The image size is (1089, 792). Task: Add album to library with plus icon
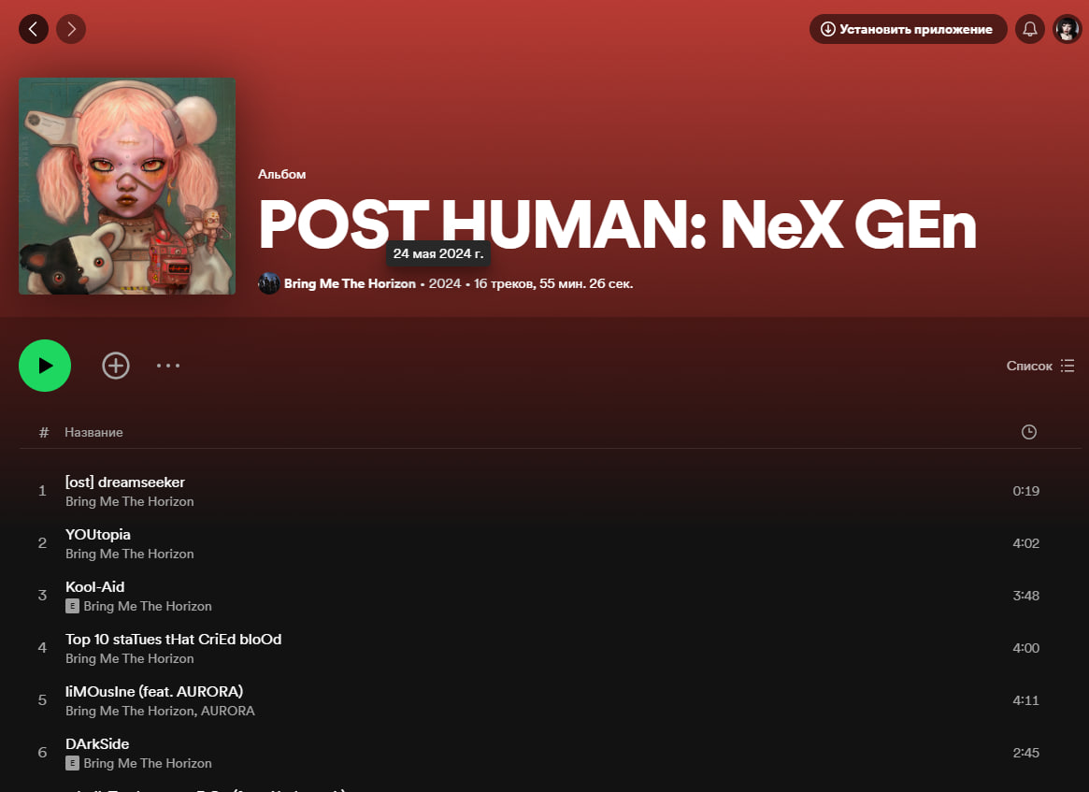116,366
